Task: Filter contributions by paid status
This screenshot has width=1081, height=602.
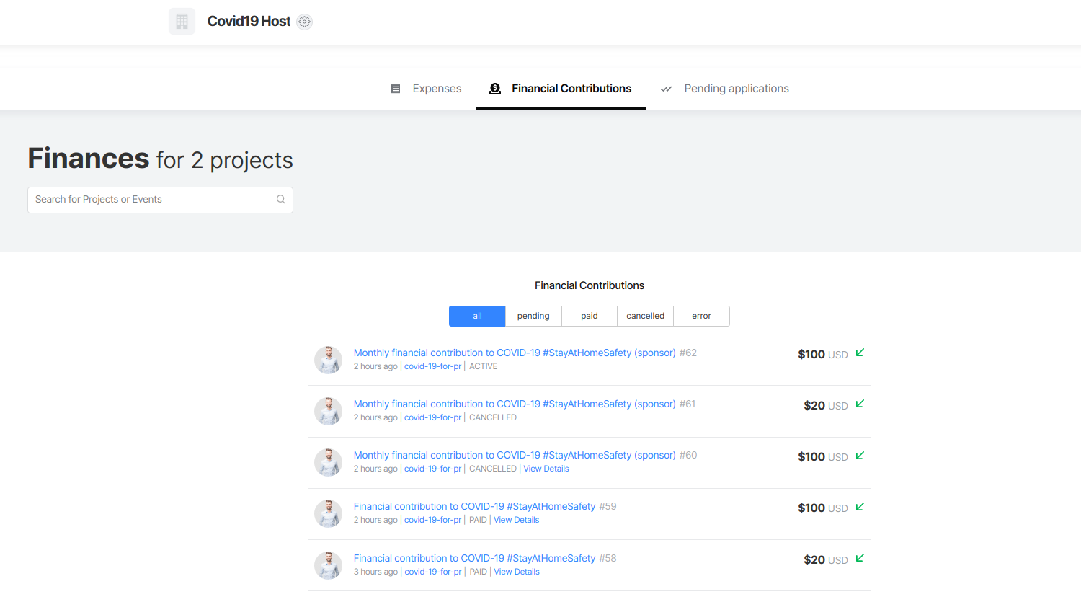Action: point(590,316)
